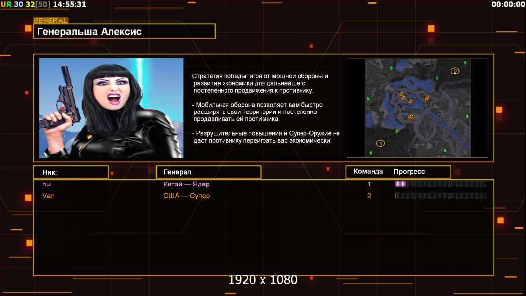
Task: Select player name hui
Action: (47, 184)
